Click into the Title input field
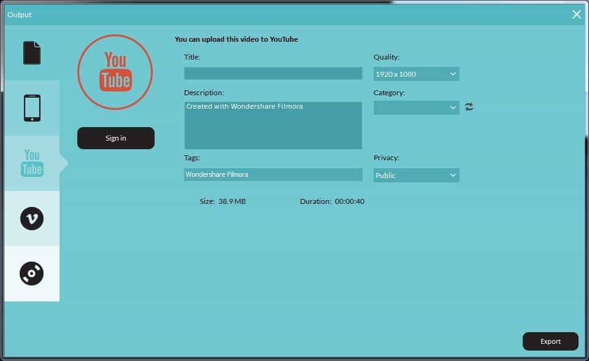The height and width of the screenshot is (361, 589). pos(273,73)
